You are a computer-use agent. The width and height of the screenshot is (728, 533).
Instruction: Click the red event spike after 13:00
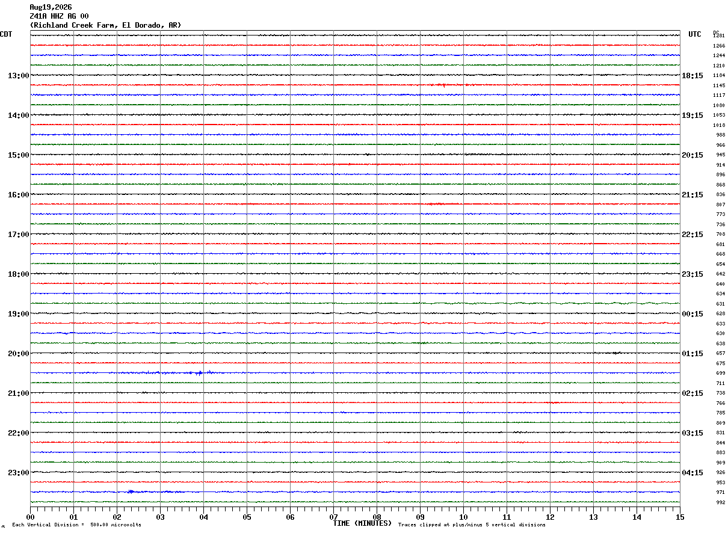pyautogui.click(x=444, y=85)
